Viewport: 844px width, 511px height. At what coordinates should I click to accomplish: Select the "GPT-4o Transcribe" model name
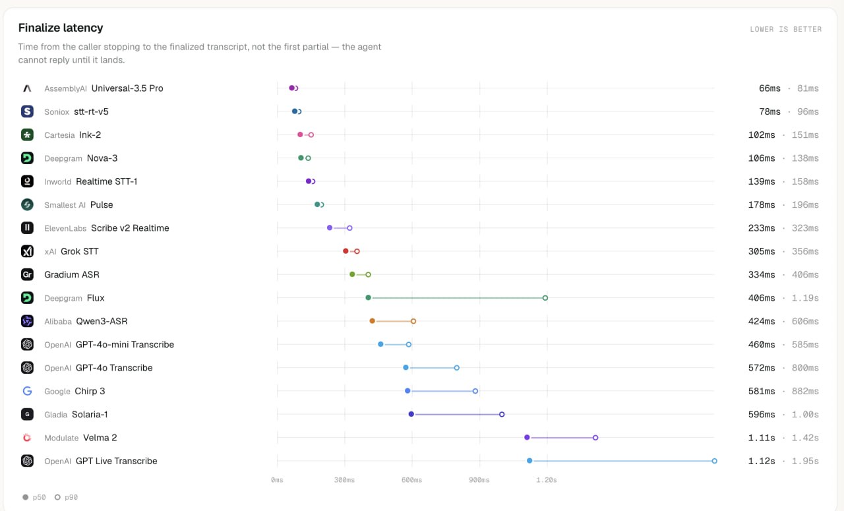pos(114,368)
